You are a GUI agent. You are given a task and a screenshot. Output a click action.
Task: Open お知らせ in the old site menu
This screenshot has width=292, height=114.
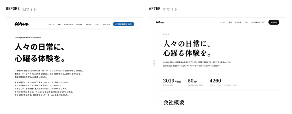coord(89,25)
